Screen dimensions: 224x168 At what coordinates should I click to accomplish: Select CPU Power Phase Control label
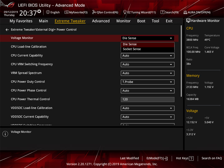point(29,91)
